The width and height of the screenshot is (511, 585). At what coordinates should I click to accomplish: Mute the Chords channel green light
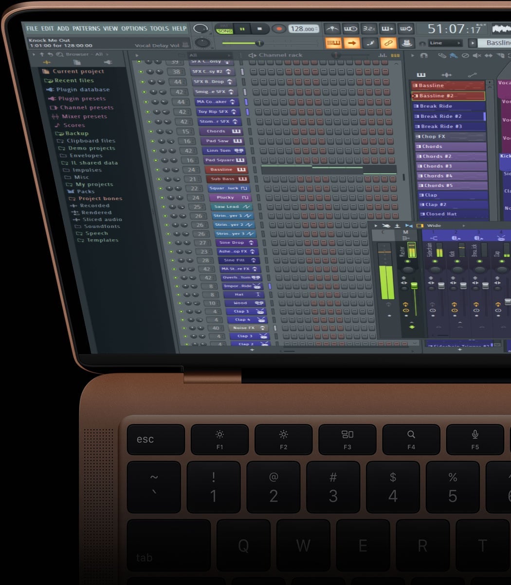(150, 131)
